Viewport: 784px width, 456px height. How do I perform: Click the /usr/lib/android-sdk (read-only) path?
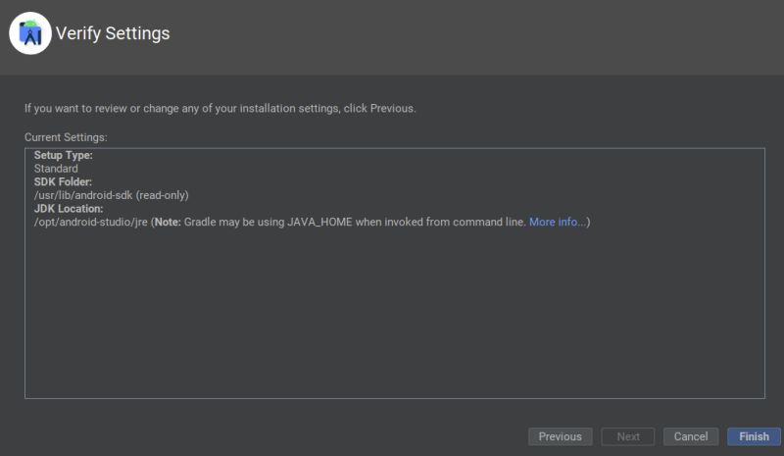(x=112, y=195)
